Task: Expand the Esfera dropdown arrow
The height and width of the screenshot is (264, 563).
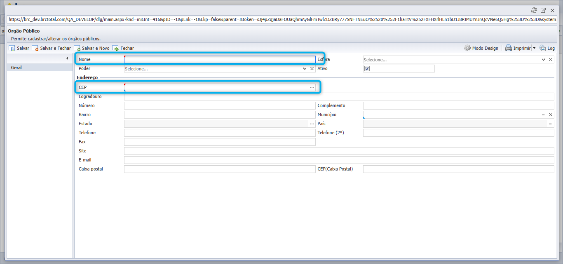Action: (x=543, y=60)
